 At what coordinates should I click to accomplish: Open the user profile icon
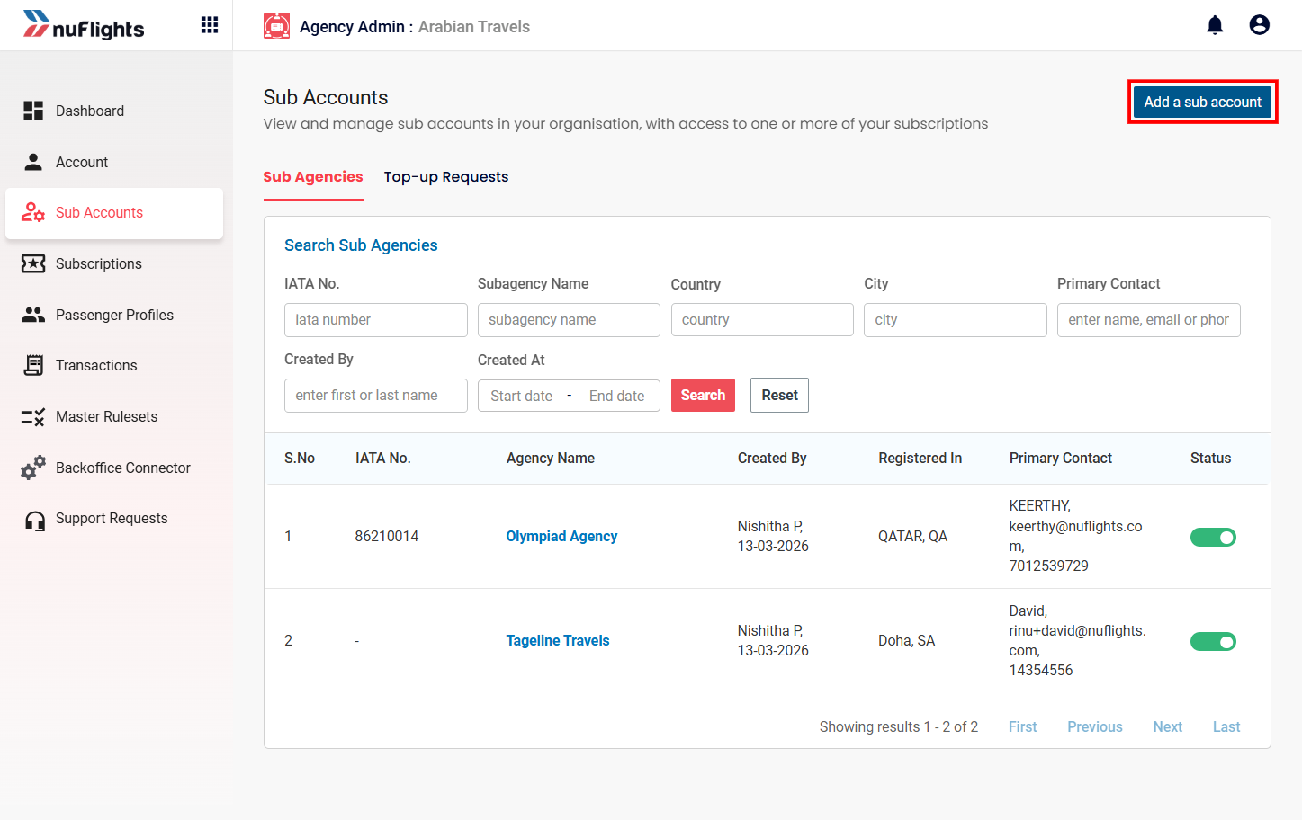(x=1260, y=25)
